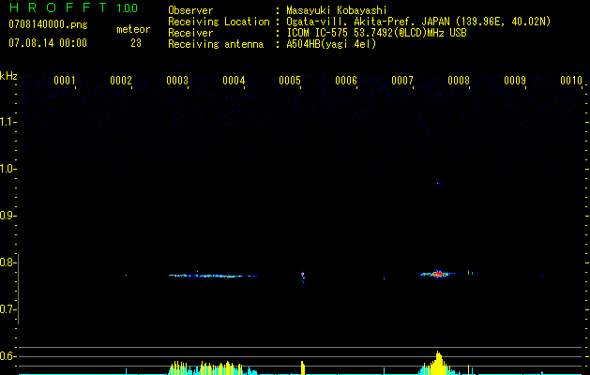Click the HROFFT 1.0.0 title text
This screenshot has height=375, width=590.
[x=74, y=7]
